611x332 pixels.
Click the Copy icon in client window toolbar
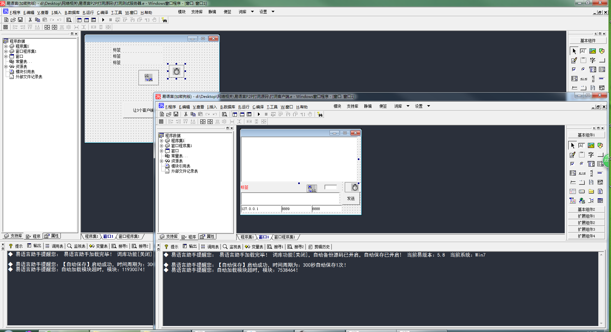(193, 114)
